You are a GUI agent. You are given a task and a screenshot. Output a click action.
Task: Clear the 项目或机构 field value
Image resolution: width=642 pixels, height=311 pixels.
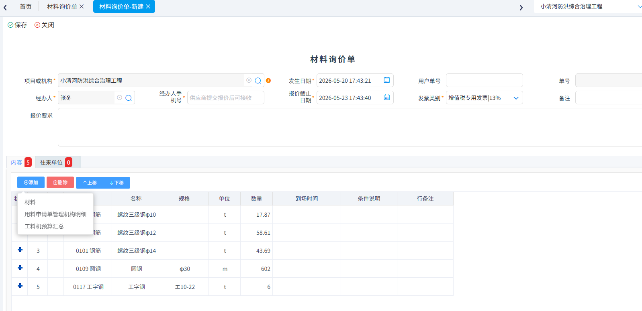click(x=249, y=80)
